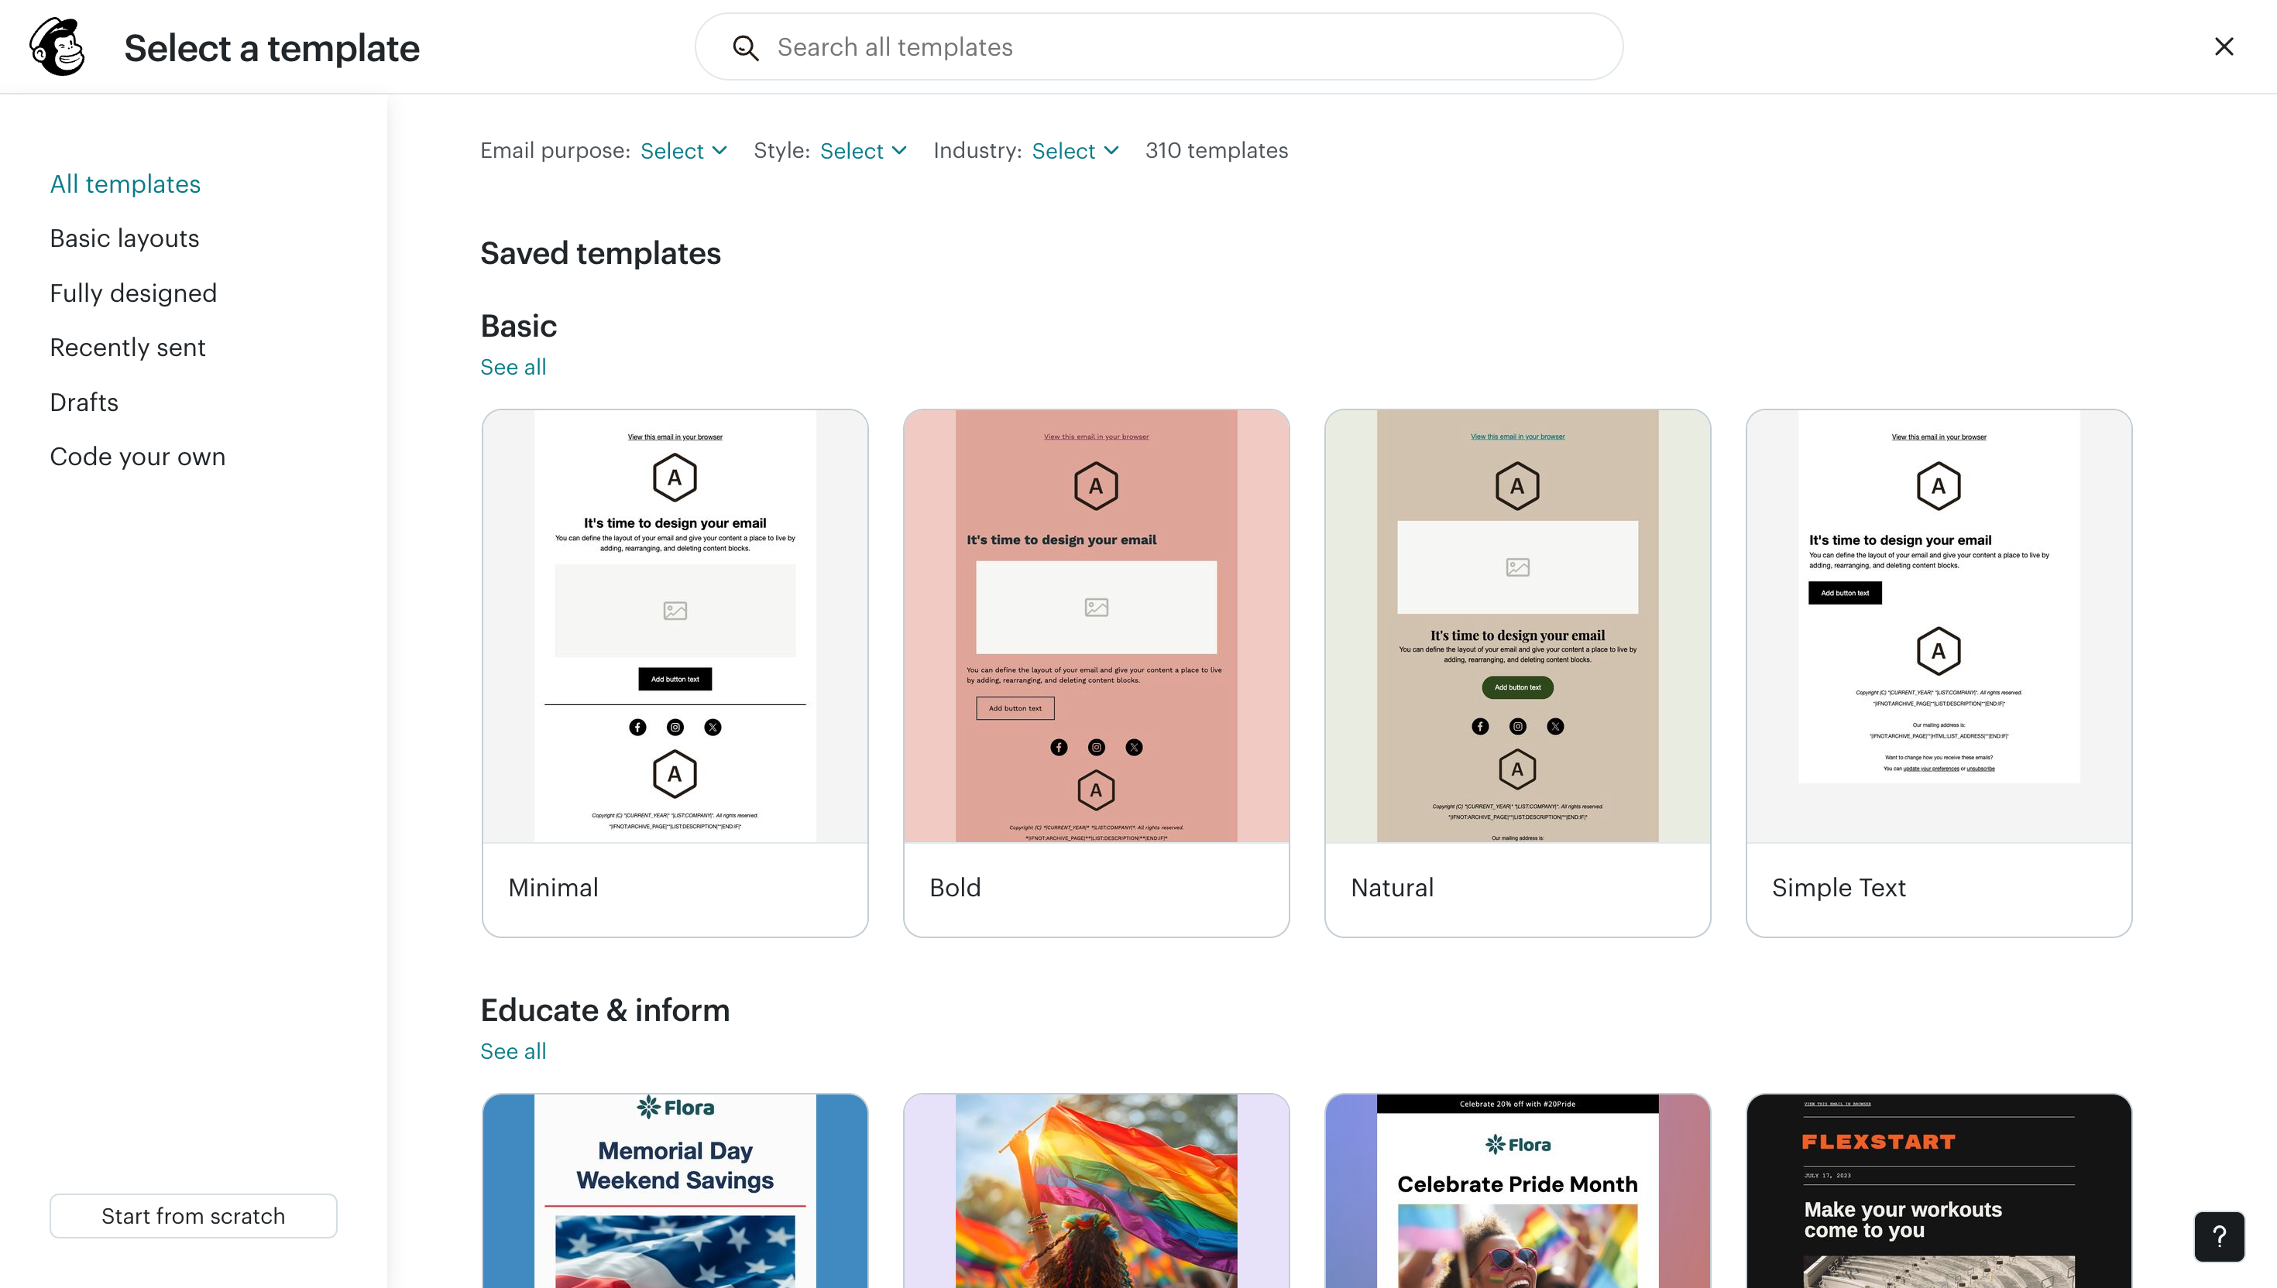Screen dimensions: 2277x1288
Task: Click X social icon in Bold preview
Action: (1134, 748)
